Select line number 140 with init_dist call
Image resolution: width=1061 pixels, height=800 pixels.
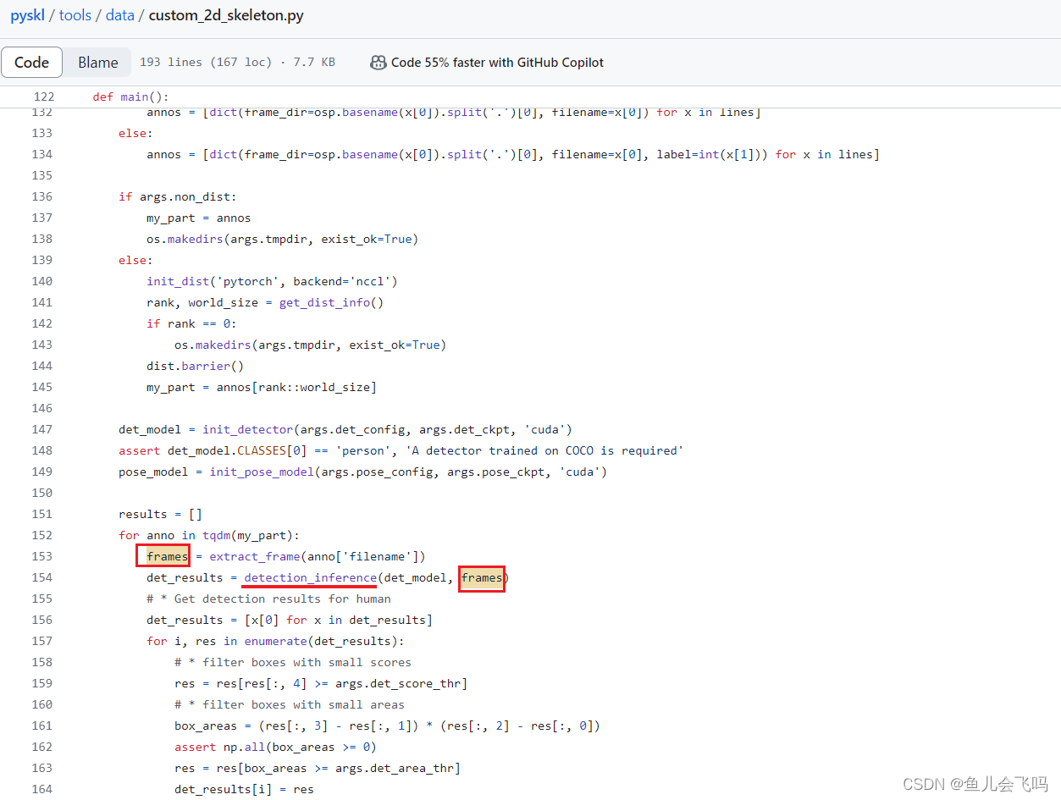pyautogui.click(x=41, y=281)
